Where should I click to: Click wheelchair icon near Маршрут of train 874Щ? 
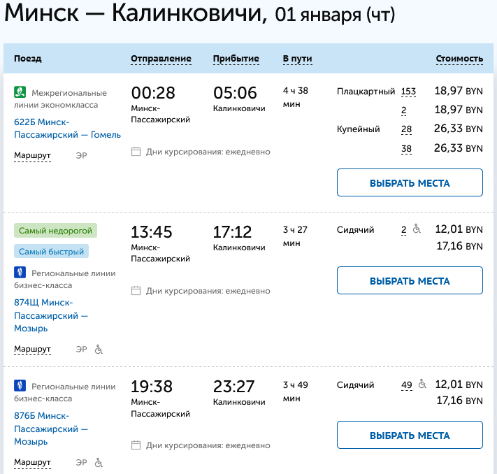[x=99, y=349]
